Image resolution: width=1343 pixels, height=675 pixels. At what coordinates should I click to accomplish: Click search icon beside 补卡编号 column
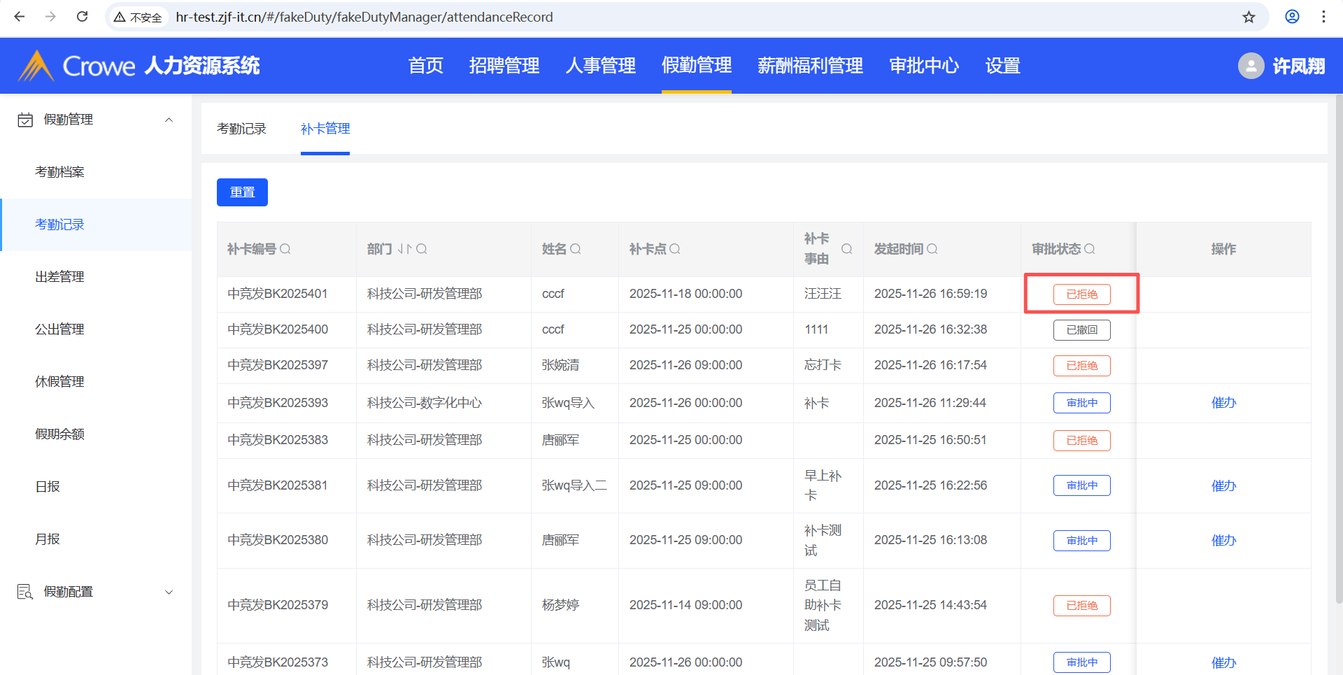click(x=285, y=249)
